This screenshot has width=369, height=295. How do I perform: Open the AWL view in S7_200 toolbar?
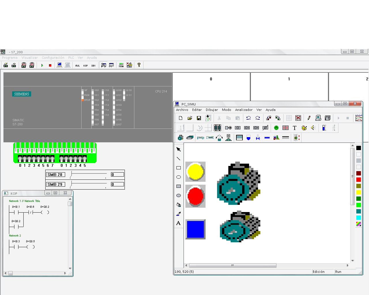click(78, 65)
